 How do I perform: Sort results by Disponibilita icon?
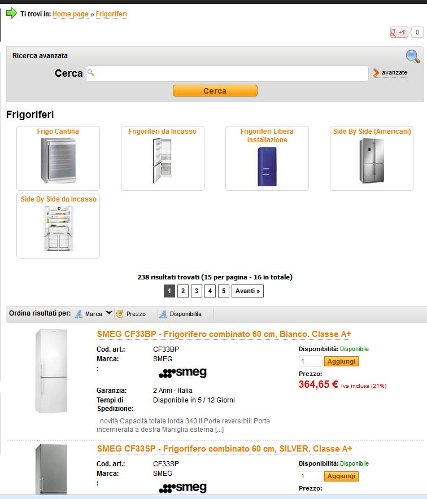(163, 314)
